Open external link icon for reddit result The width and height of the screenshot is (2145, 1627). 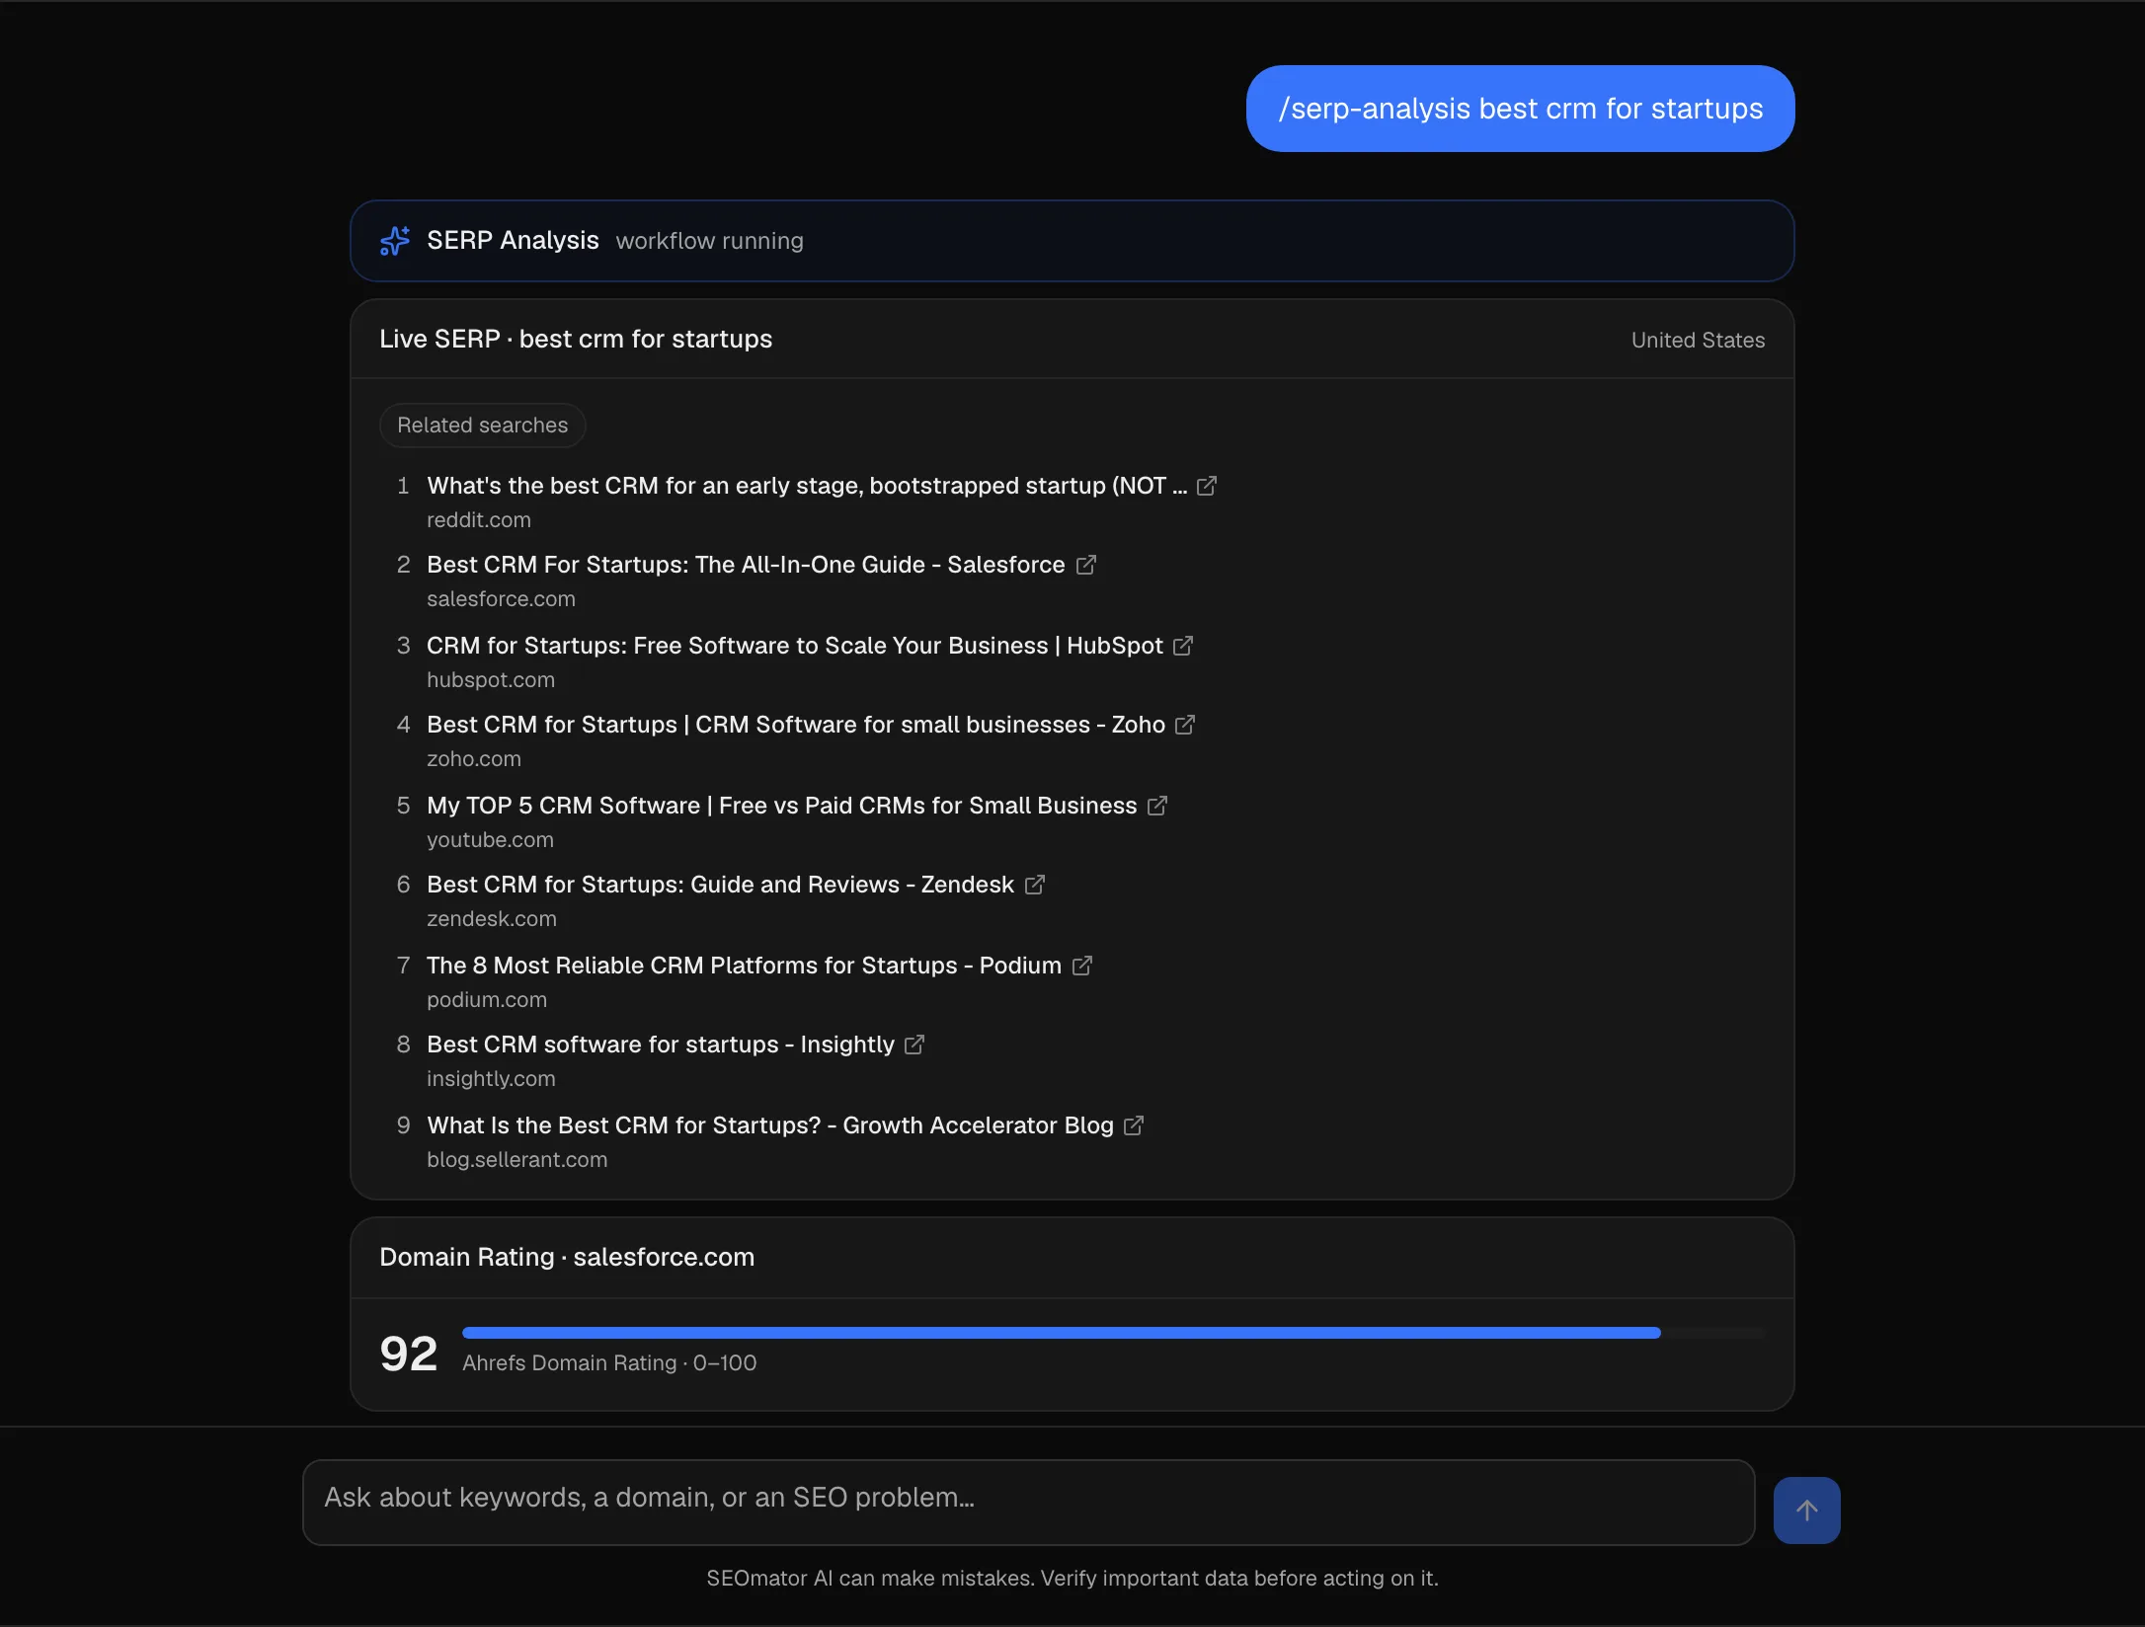point(1206,486)
